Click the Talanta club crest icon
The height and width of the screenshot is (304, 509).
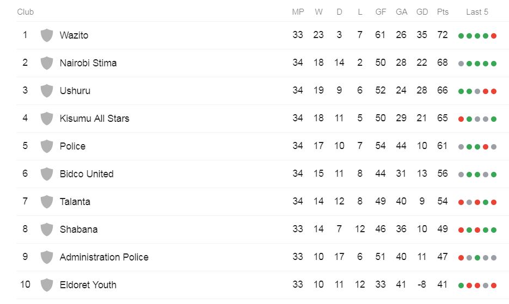47,202
